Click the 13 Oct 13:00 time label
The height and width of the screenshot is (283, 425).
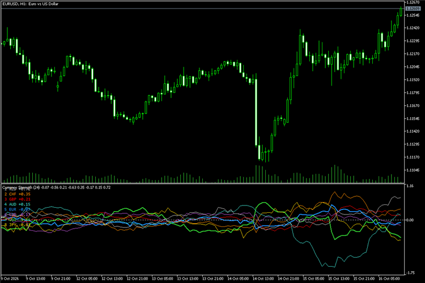pyautogui.click(x=188, y=278)
